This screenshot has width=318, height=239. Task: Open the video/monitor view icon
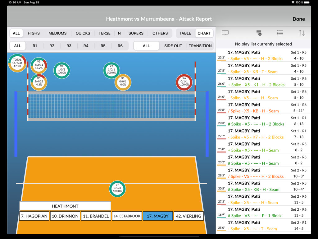point(225,33)
